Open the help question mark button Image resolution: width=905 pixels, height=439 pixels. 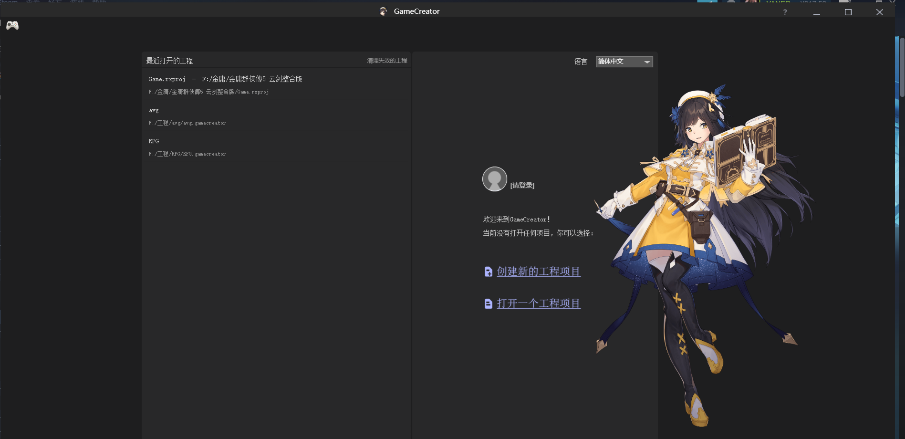[x=785, y=12]
